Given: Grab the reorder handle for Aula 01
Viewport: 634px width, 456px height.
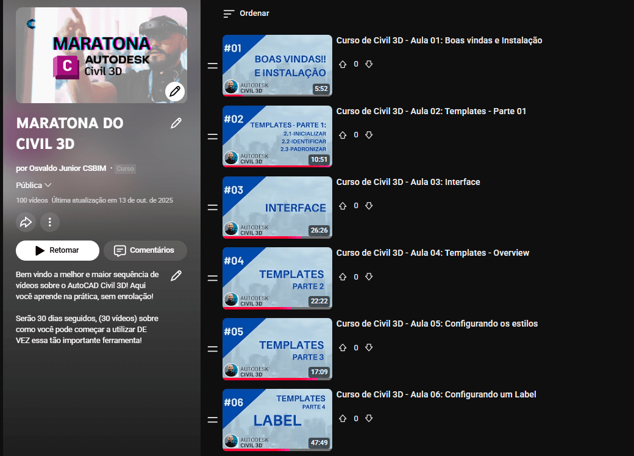Looking at the screenshot, I should pos(213,65).
